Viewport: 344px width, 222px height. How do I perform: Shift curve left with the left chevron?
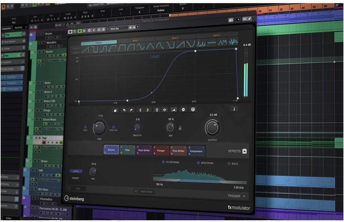click(x=140, y=110)
